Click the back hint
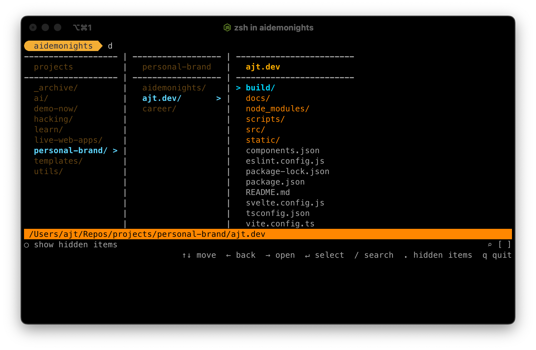 point(241,255)
